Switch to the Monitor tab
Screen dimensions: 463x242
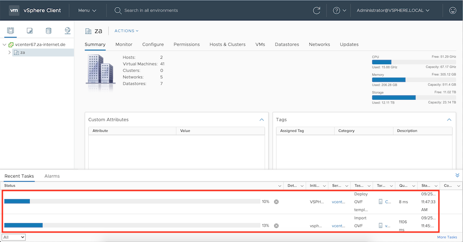point(124,44)
